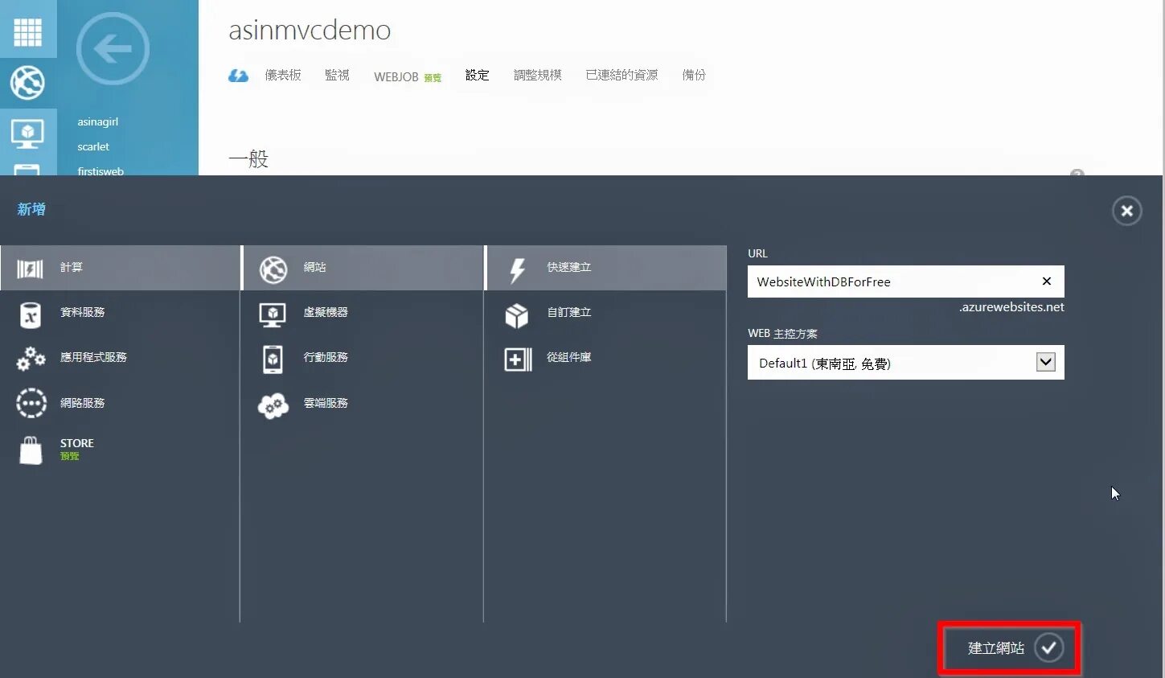The width and height of the screenshot is (1165, 678).
Task: Click the 計算 compute icon
Action: [x=31, y=269]
